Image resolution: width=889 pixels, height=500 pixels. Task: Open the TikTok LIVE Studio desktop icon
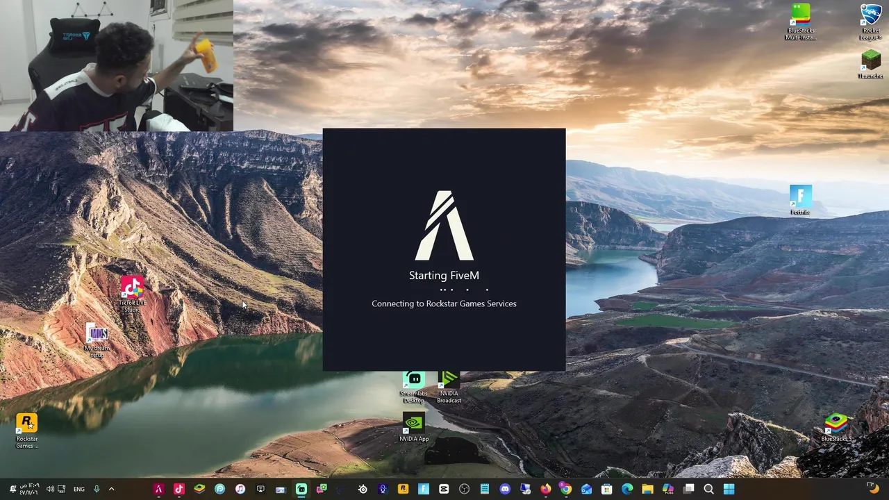pyautogui.click(x=132, y=294)
